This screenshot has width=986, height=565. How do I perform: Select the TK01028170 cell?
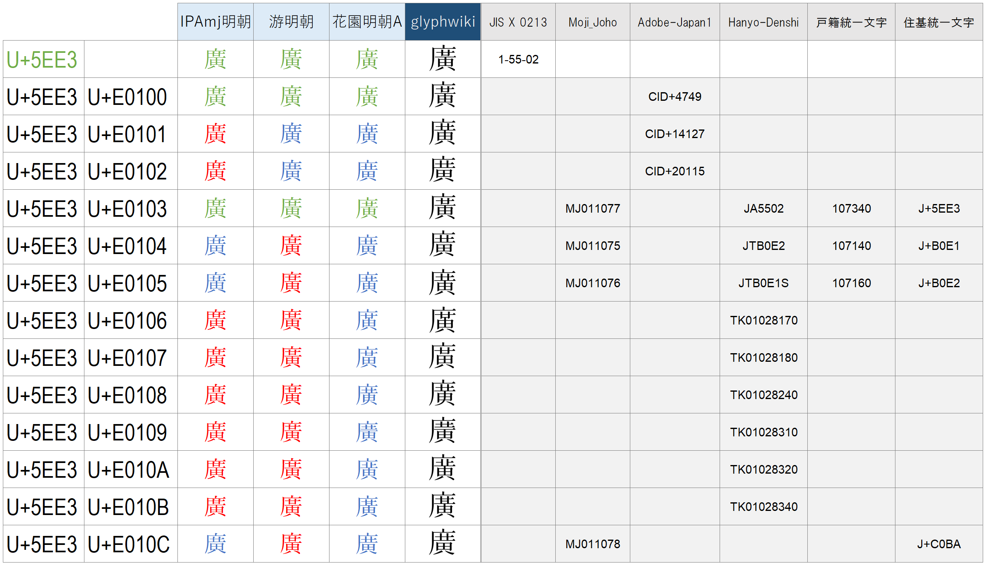tap(763, 320)
